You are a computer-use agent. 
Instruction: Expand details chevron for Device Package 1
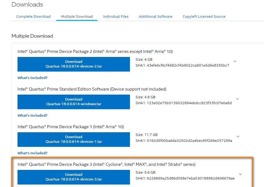(238, 137)
